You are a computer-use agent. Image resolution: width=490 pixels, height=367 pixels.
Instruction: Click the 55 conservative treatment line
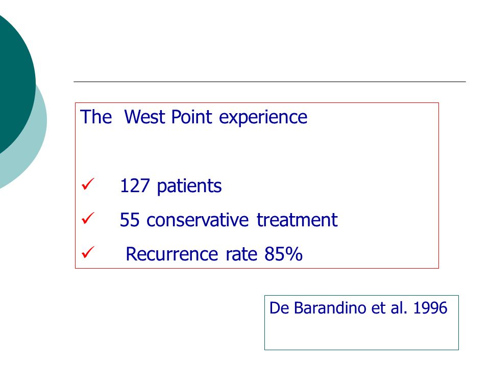click(229, 220)
